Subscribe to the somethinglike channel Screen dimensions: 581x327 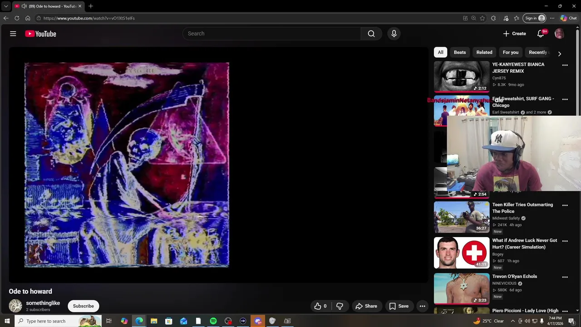(84, 306)
